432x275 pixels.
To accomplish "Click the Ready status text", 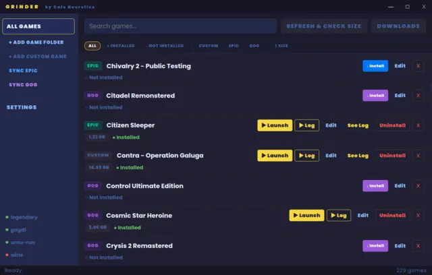I will click(x=13, y=270).
